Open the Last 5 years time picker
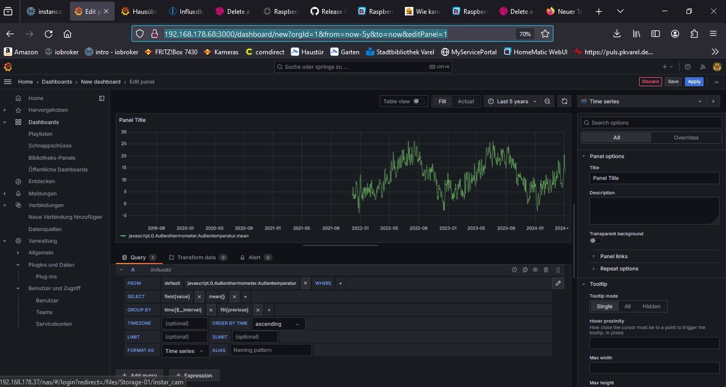Screen dimensions: 726x387 point(512,101)
